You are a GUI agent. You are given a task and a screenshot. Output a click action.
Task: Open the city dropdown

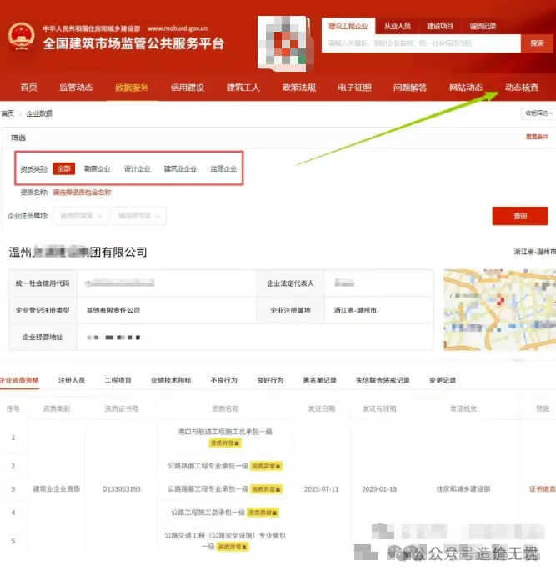point(139,216)
